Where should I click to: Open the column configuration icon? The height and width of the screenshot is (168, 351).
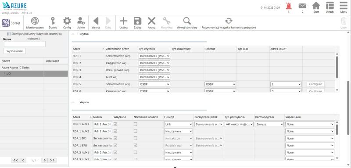9,34
